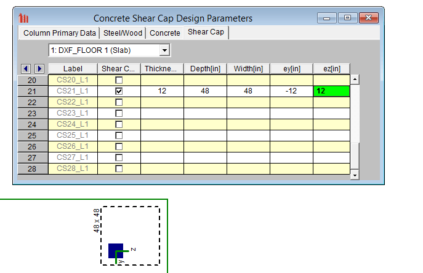Click label cell CS22_L1
Image resolution: width=423 pixels, height=273 pixels.
[x=73, y=102]
